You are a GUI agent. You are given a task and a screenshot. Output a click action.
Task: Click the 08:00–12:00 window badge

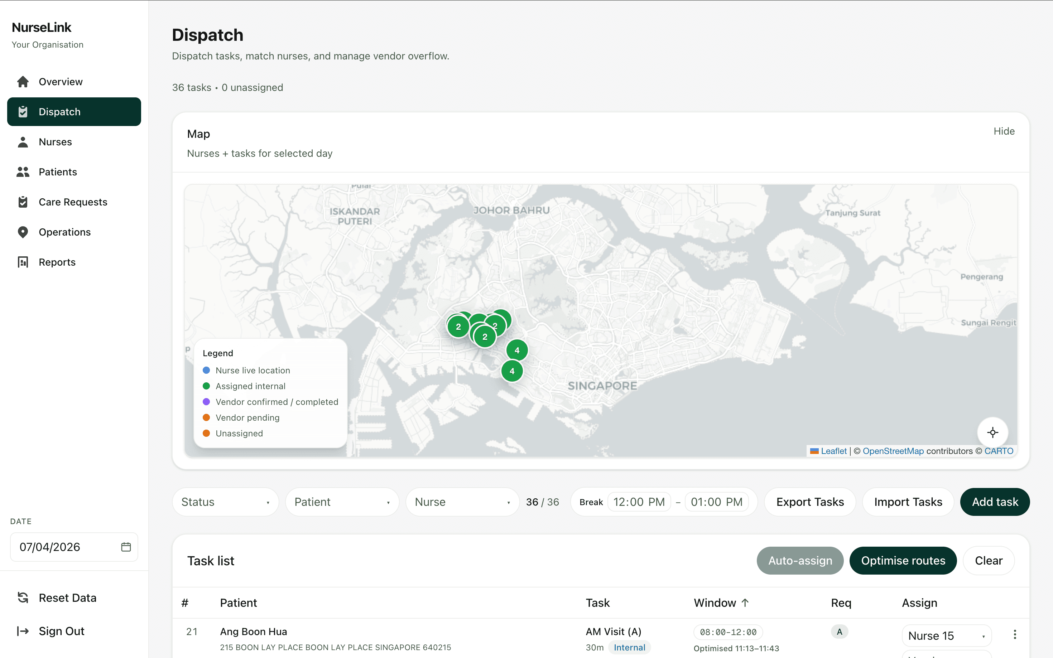[x=728, y=632]
